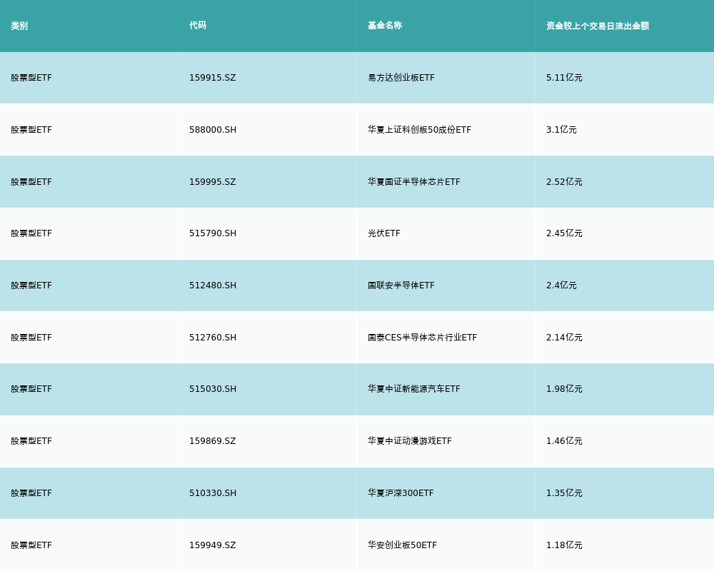Select fund name 光伏ETF
This screenshot has height=571, width=714.
tap(384, 233)
